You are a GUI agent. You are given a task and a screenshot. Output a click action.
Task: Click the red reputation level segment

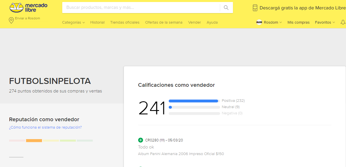click(17, 141)
